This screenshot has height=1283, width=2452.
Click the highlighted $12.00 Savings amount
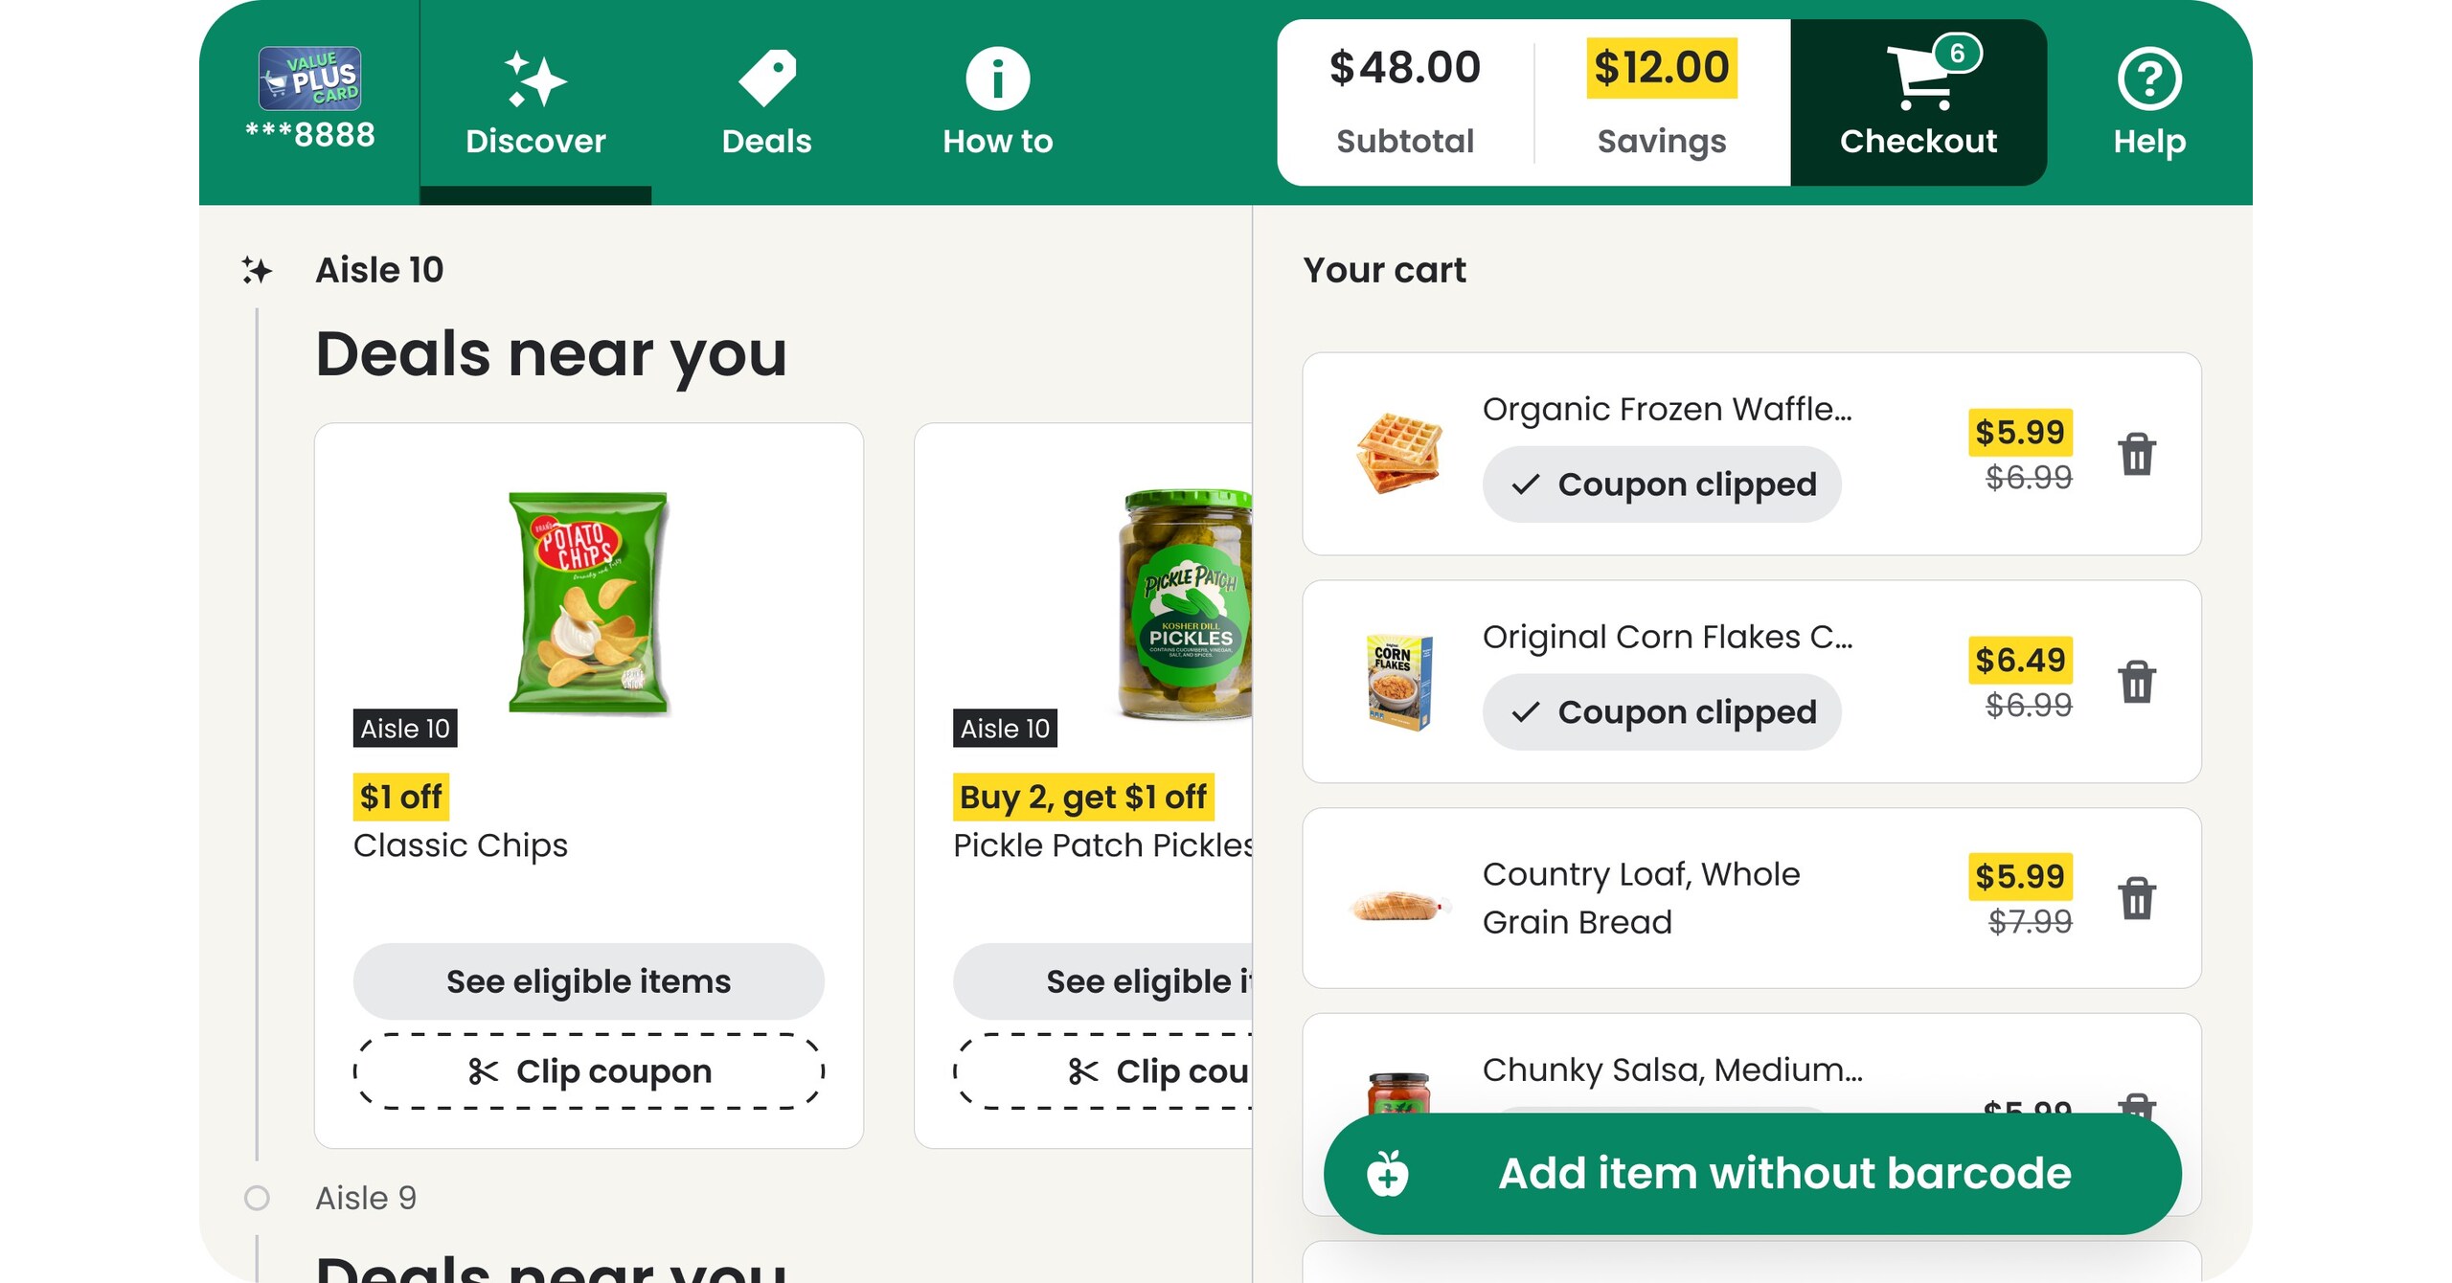(1662, 67)
